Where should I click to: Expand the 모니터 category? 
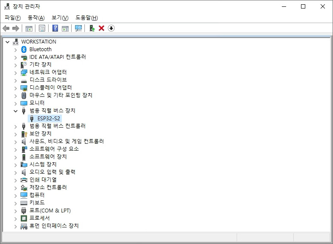pyautogui.click(x=15, y=104)
